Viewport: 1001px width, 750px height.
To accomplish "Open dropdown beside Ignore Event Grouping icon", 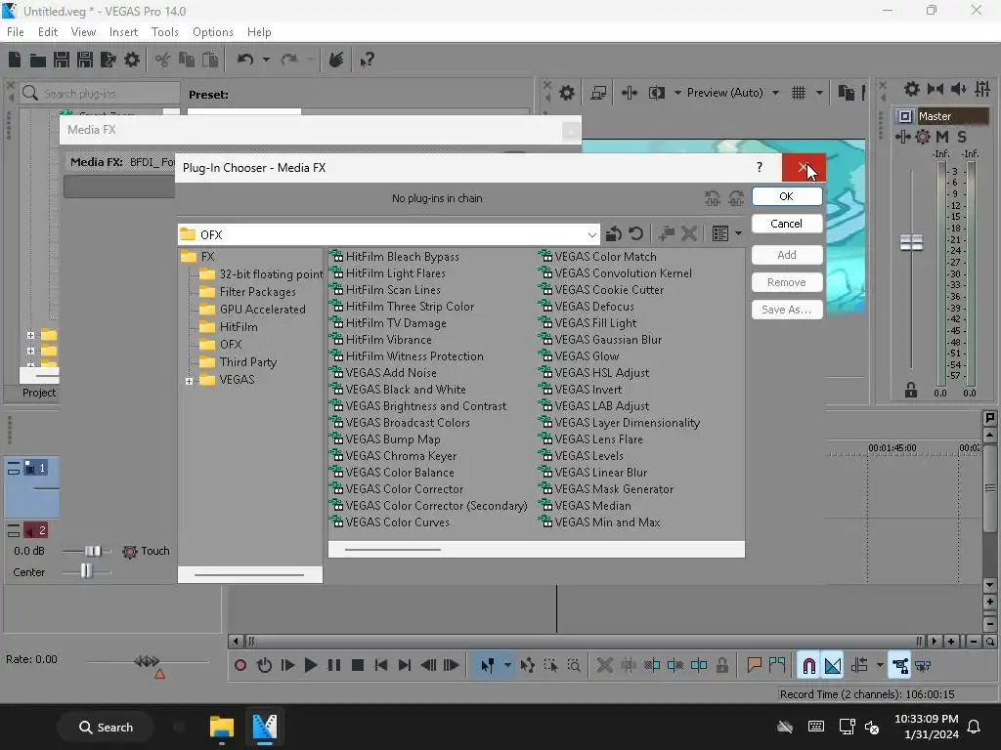I will point(880,666).
